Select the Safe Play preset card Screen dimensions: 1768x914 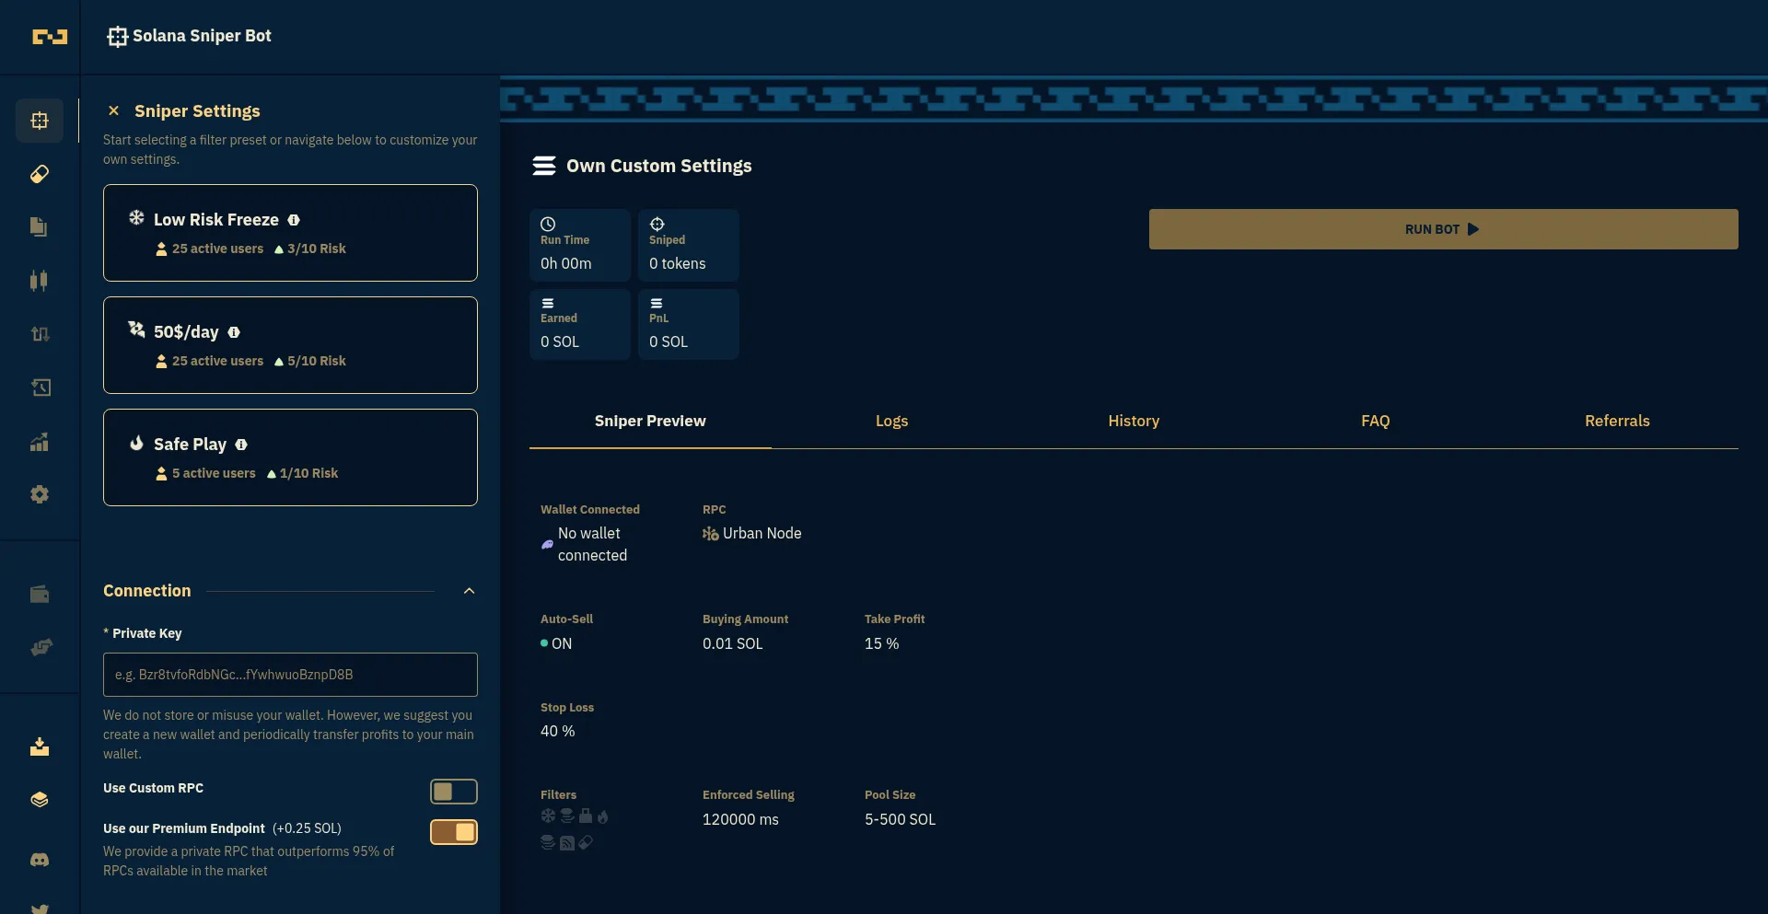(x=290, y=457)
